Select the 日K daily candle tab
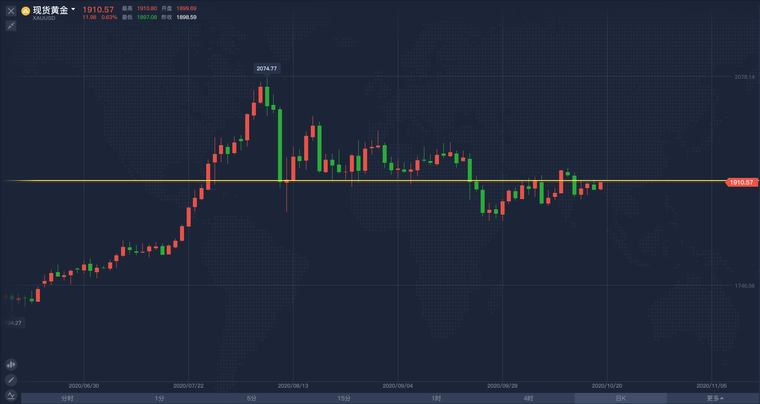This screenshot has height=404, width=760. click(x=621, y=398)
